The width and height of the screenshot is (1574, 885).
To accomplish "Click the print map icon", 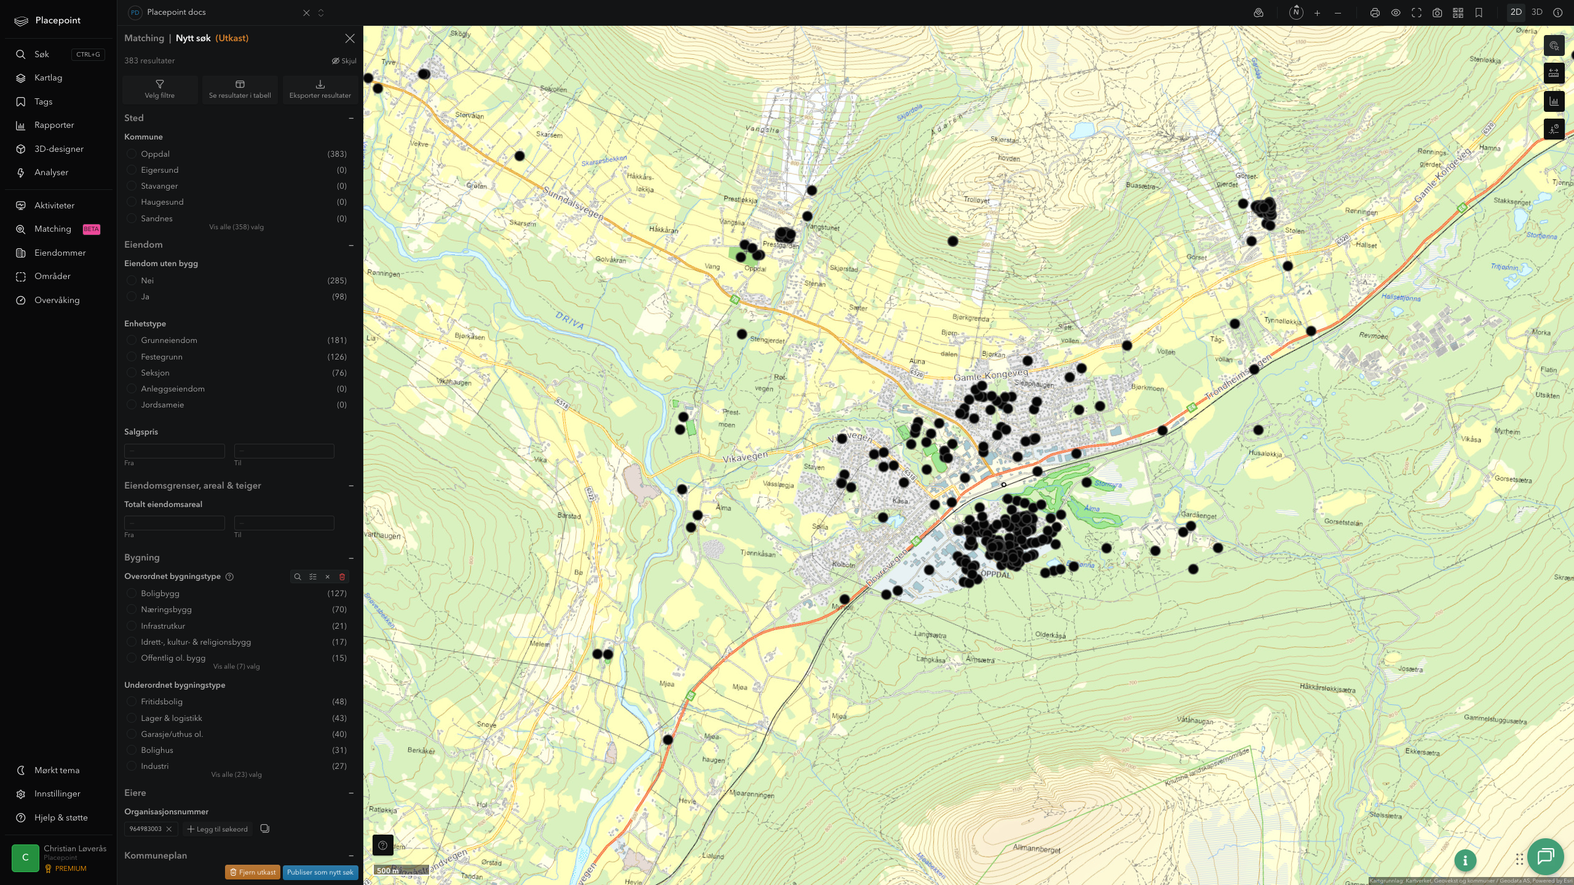I will (x=1375, y=12).
